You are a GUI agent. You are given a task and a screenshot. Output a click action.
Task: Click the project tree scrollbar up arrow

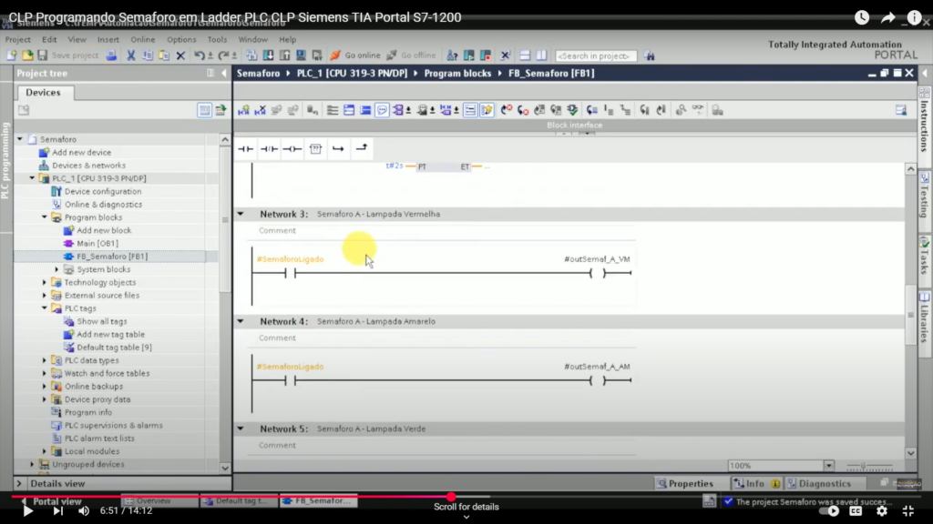(225, 139)
